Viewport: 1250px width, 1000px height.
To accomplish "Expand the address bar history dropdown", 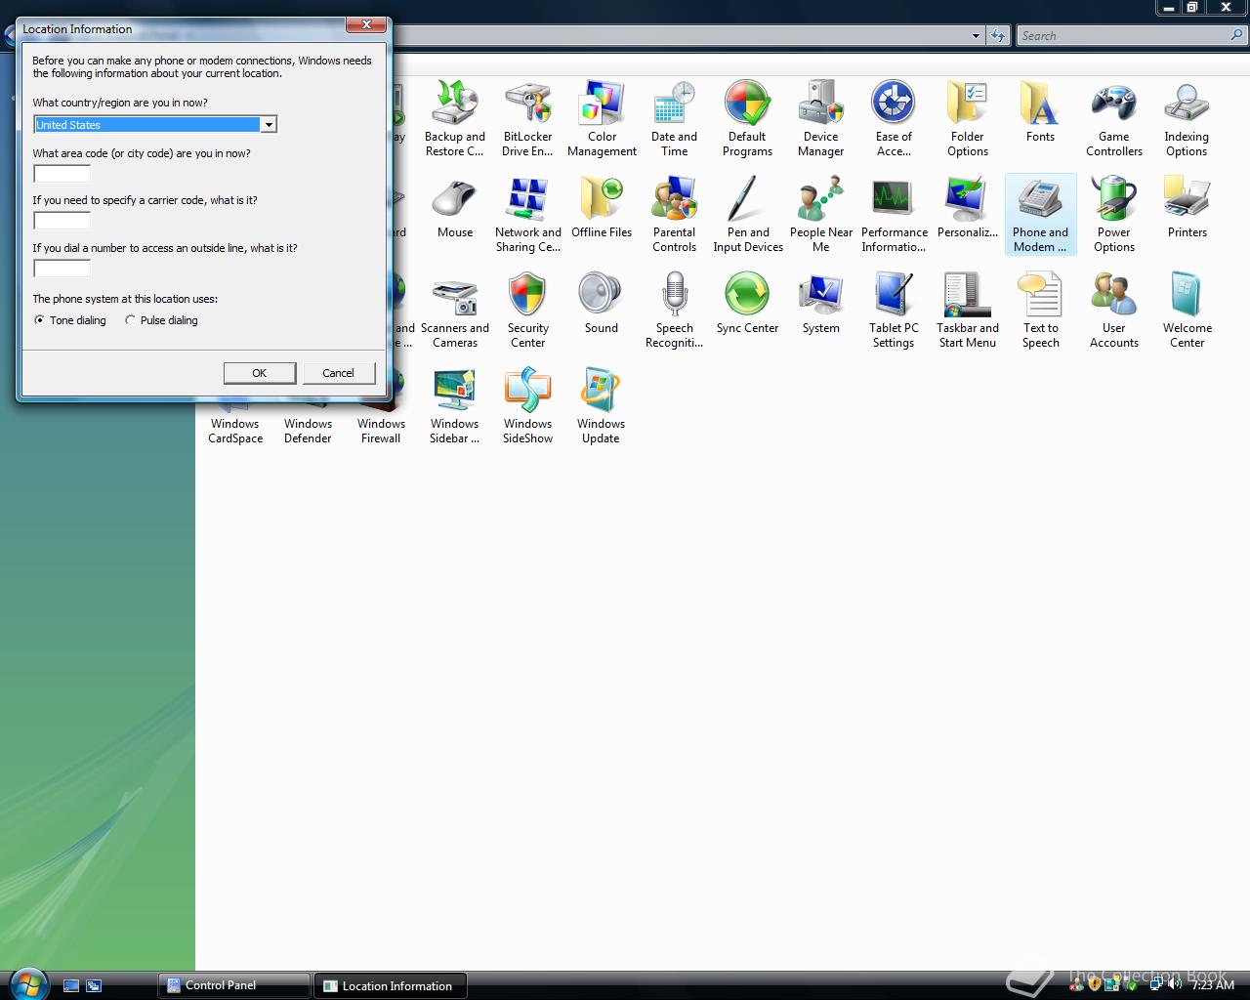I will 976,36.
